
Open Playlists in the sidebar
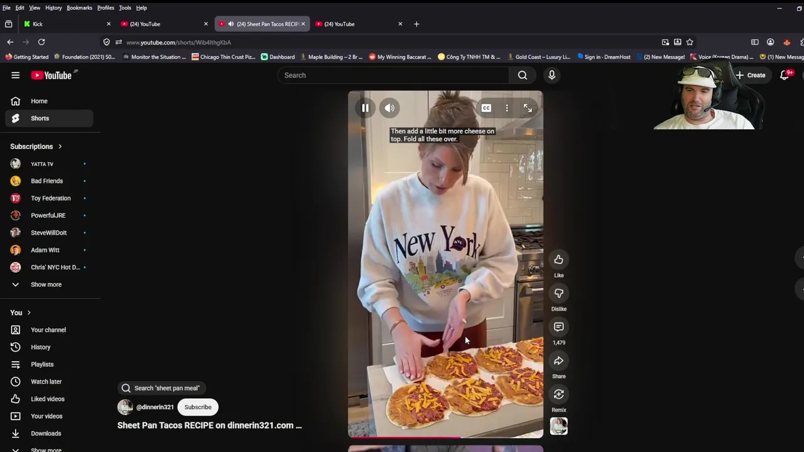tap(49, 364)
